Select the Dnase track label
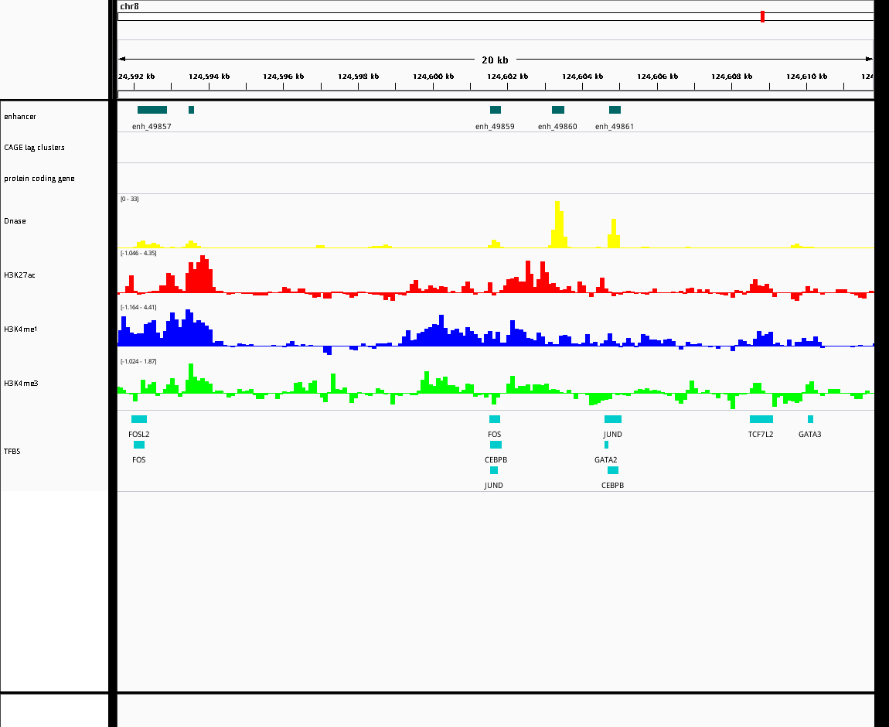This screenshot has width=889, height=727. (15, 221)
